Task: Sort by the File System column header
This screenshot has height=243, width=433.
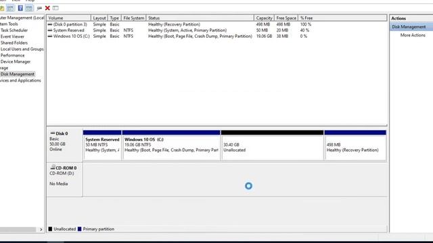Action: (x=134, y=18)
